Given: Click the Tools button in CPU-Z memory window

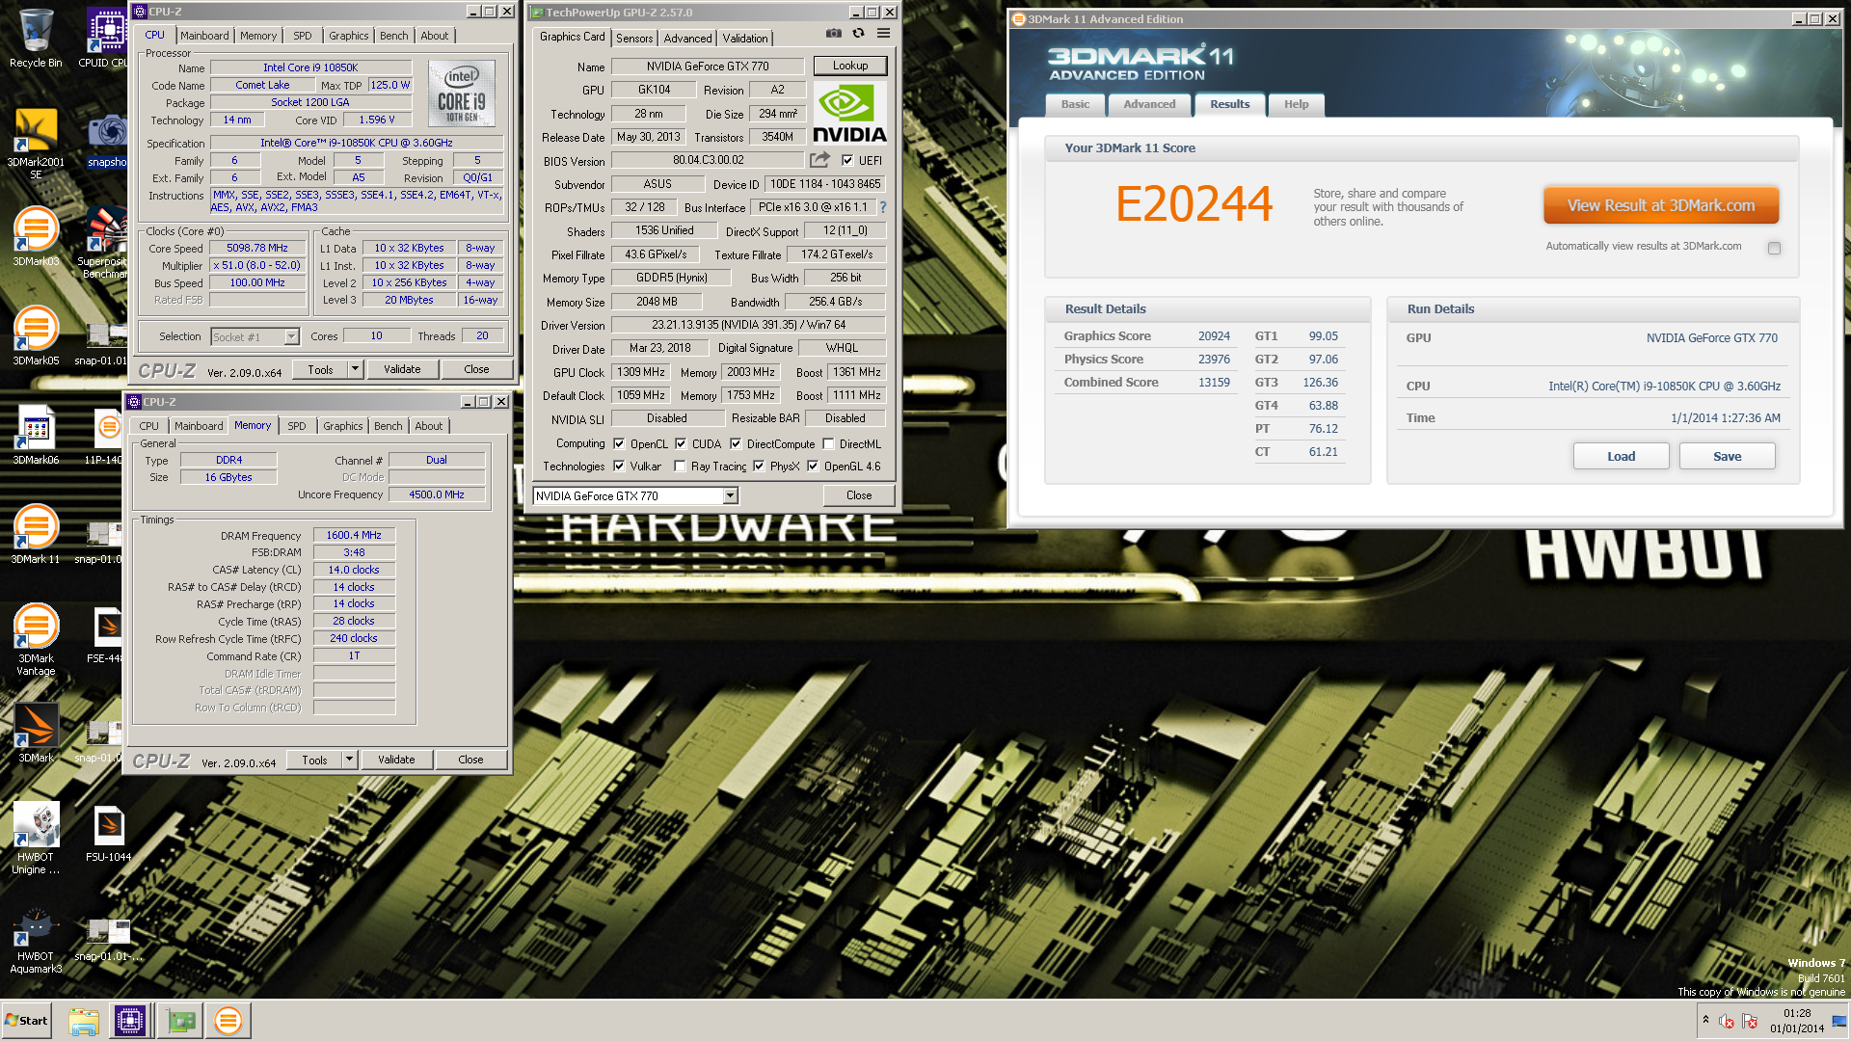Looking at the screenshot, I should [x=314, y=760].
